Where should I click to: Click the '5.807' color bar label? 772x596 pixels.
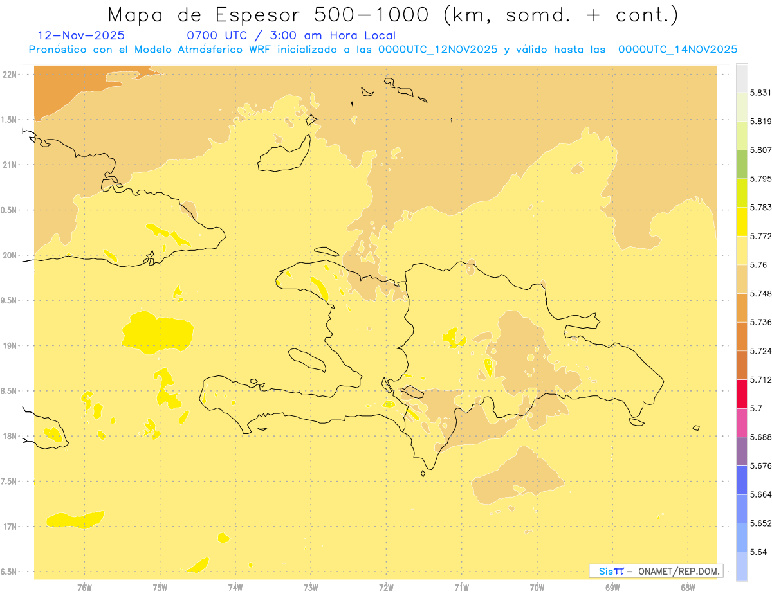[x=760, y=150]
